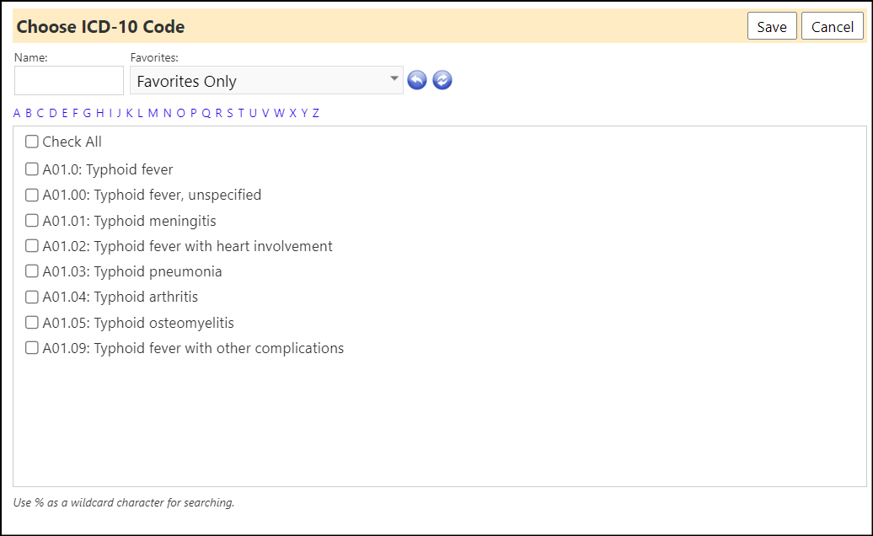
Task: Jump to letter Z codes
Action: (x=316, y=113)
